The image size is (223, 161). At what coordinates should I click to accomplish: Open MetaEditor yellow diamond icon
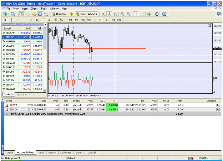click(x=71, y=14)
